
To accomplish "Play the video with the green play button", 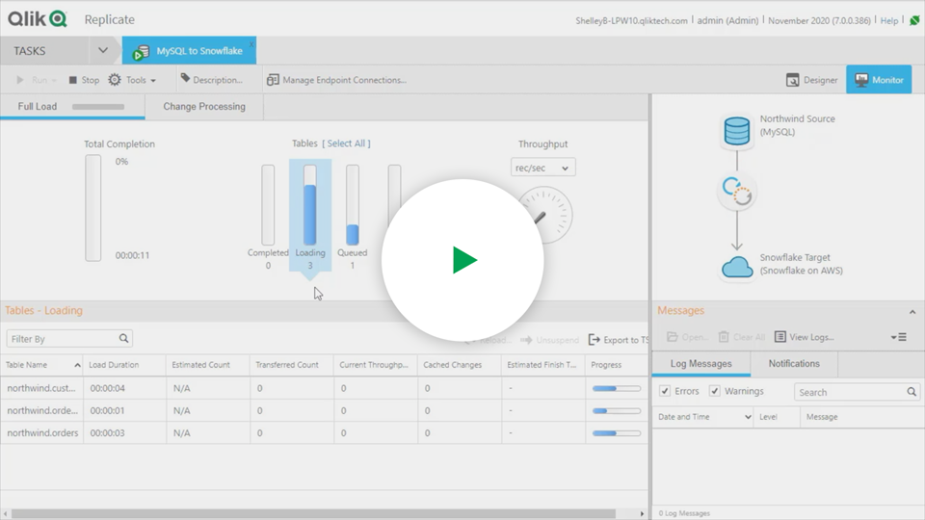I will coord(463,260).
